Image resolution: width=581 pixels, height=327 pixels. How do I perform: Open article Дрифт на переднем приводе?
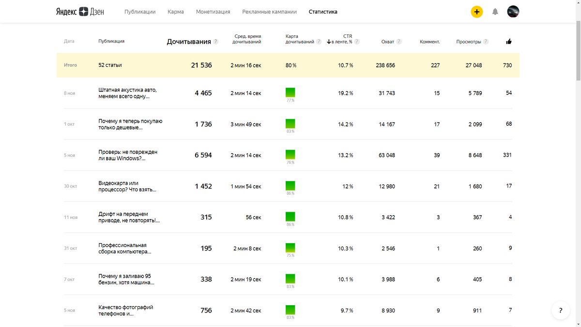[129, 217]
